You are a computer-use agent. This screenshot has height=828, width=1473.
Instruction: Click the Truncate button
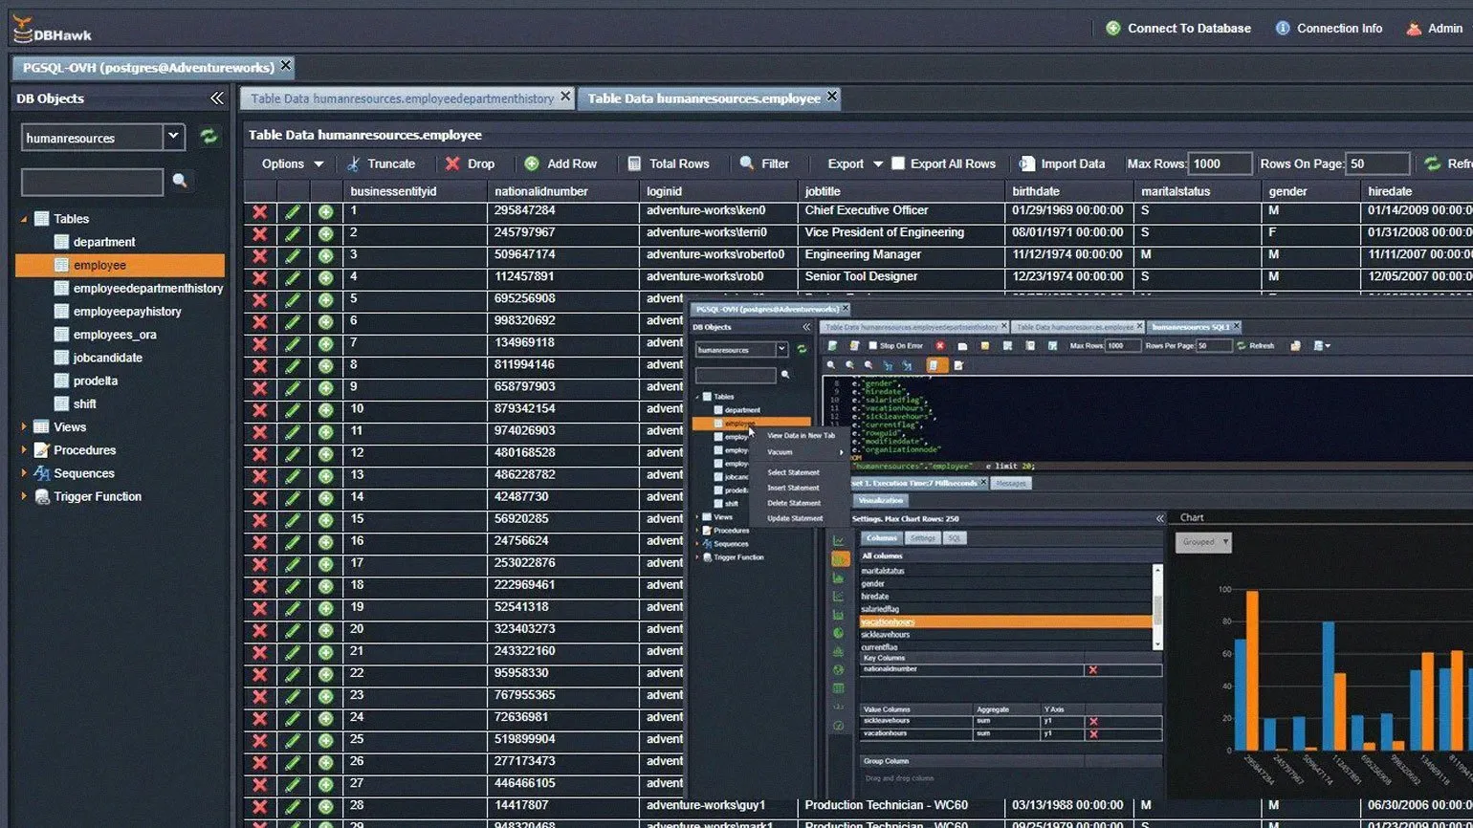381,163
